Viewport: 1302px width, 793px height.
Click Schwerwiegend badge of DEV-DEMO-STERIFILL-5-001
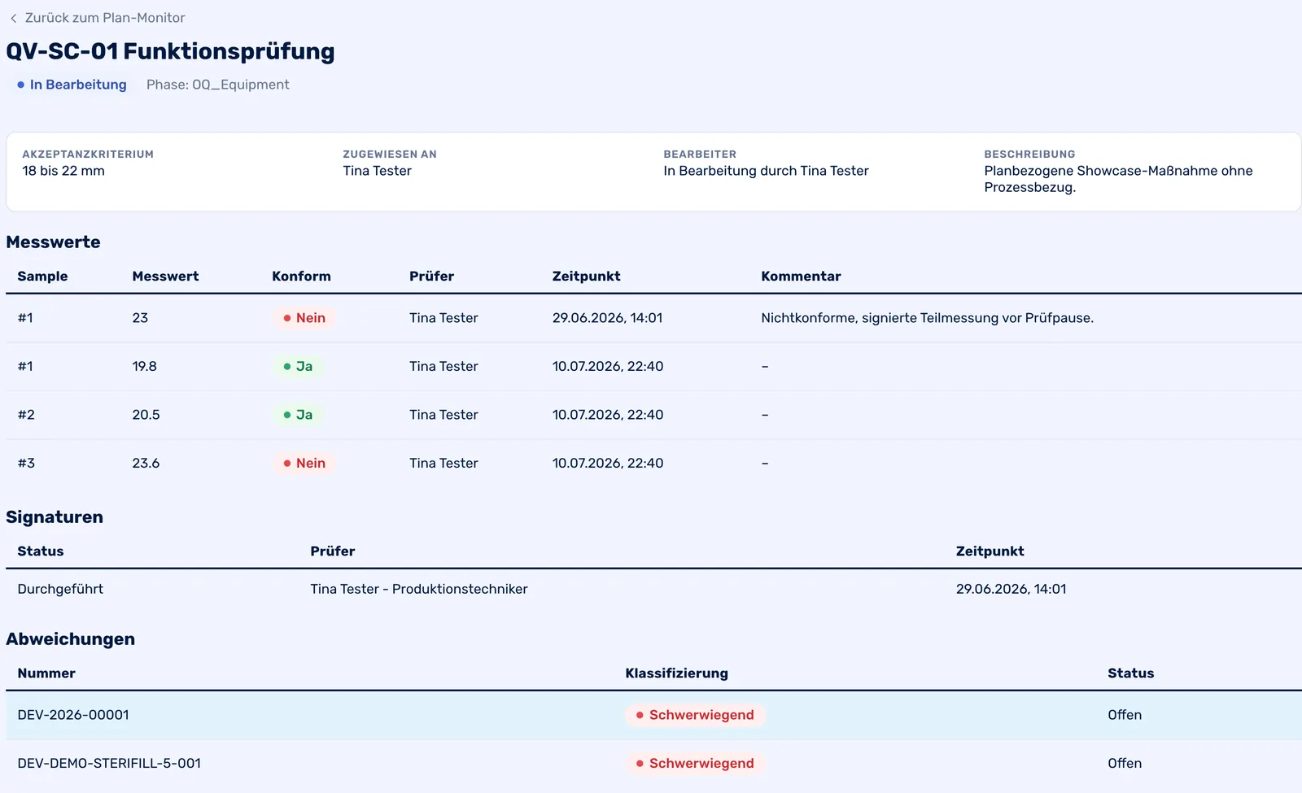pos(695,764)
